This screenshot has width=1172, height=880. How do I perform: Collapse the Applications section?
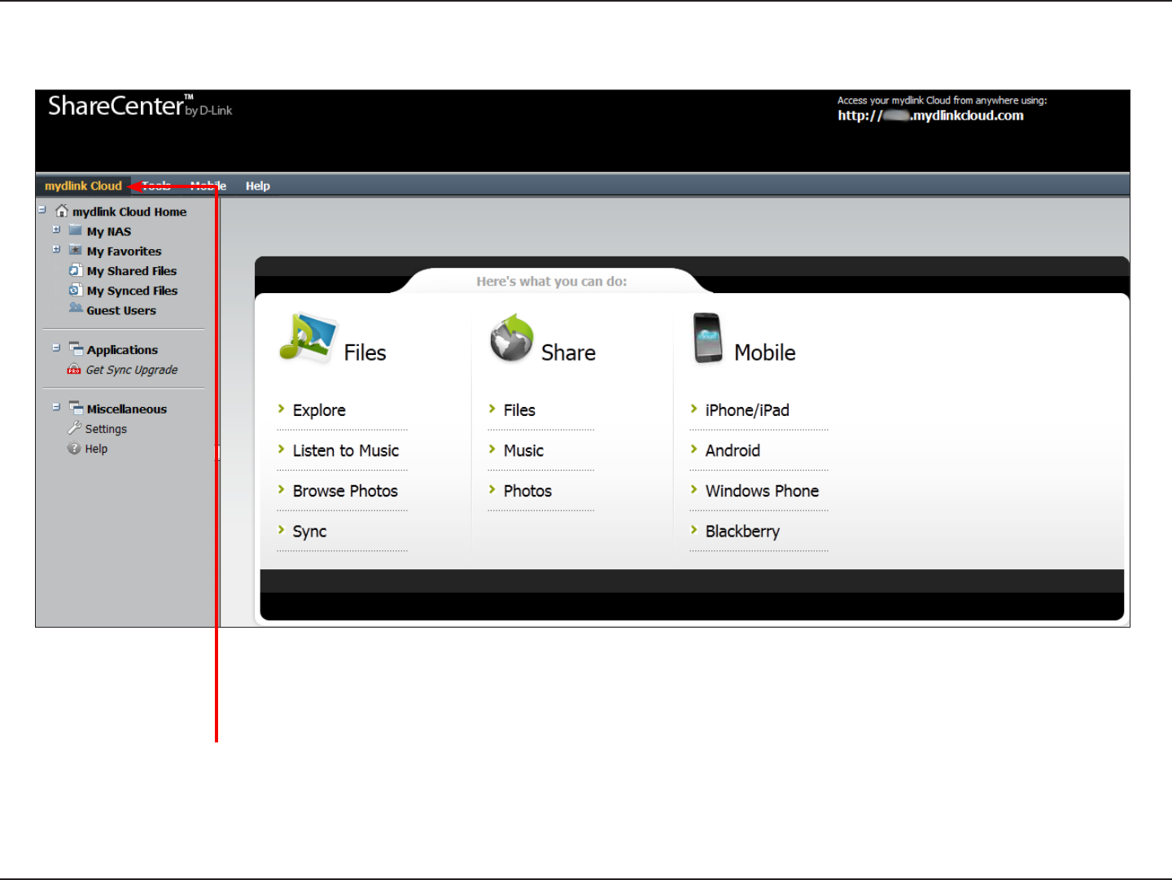[56, 348]
